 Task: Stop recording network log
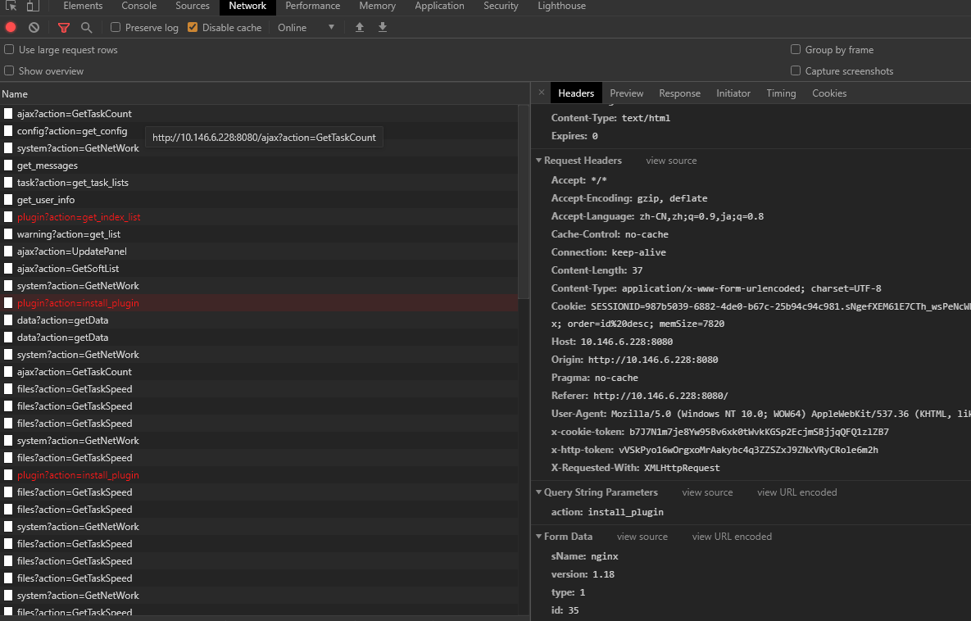(11, 27)
